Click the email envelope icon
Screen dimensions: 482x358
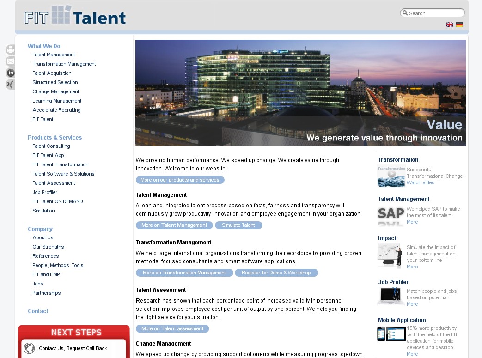point(11,61)
